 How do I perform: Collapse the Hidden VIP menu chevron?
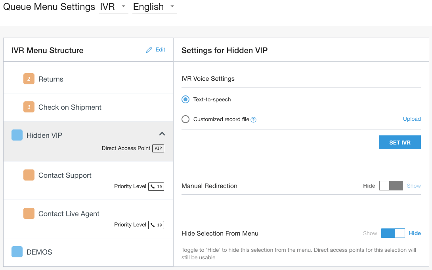(162, 134)
